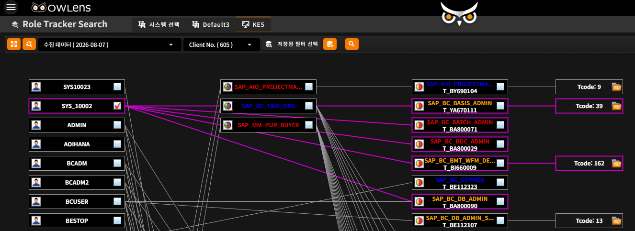
Task: Click the OWLens logo
Action: (61, 8)
